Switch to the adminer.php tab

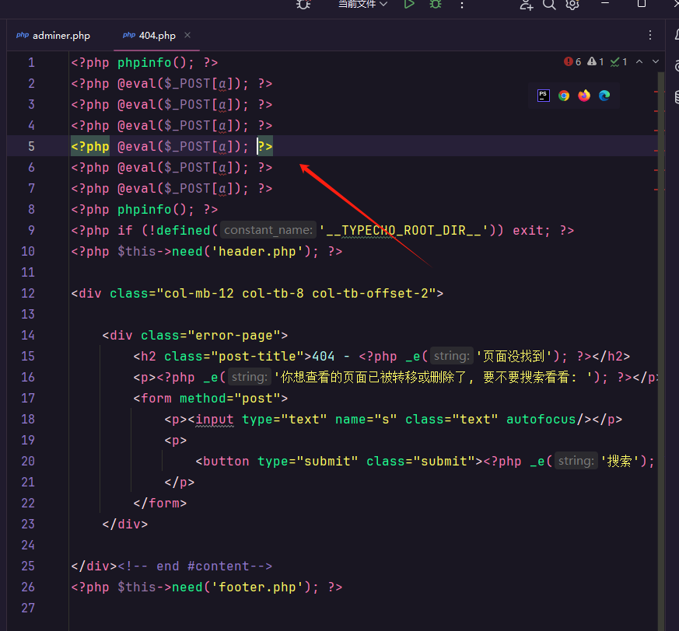53,36
